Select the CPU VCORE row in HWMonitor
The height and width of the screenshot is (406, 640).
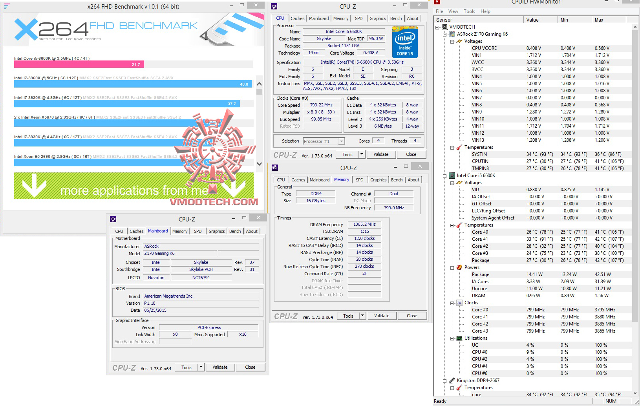click(x=551, y=48)
